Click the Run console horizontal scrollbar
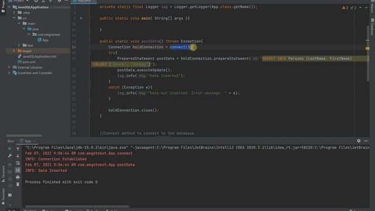 click(x=77, y=206)
